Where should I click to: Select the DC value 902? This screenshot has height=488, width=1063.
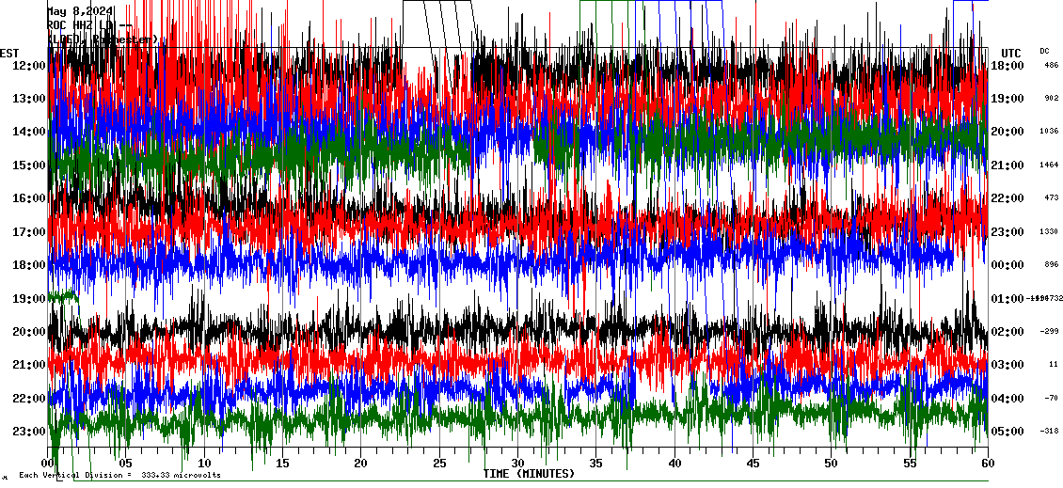[x=1051, y=99]
